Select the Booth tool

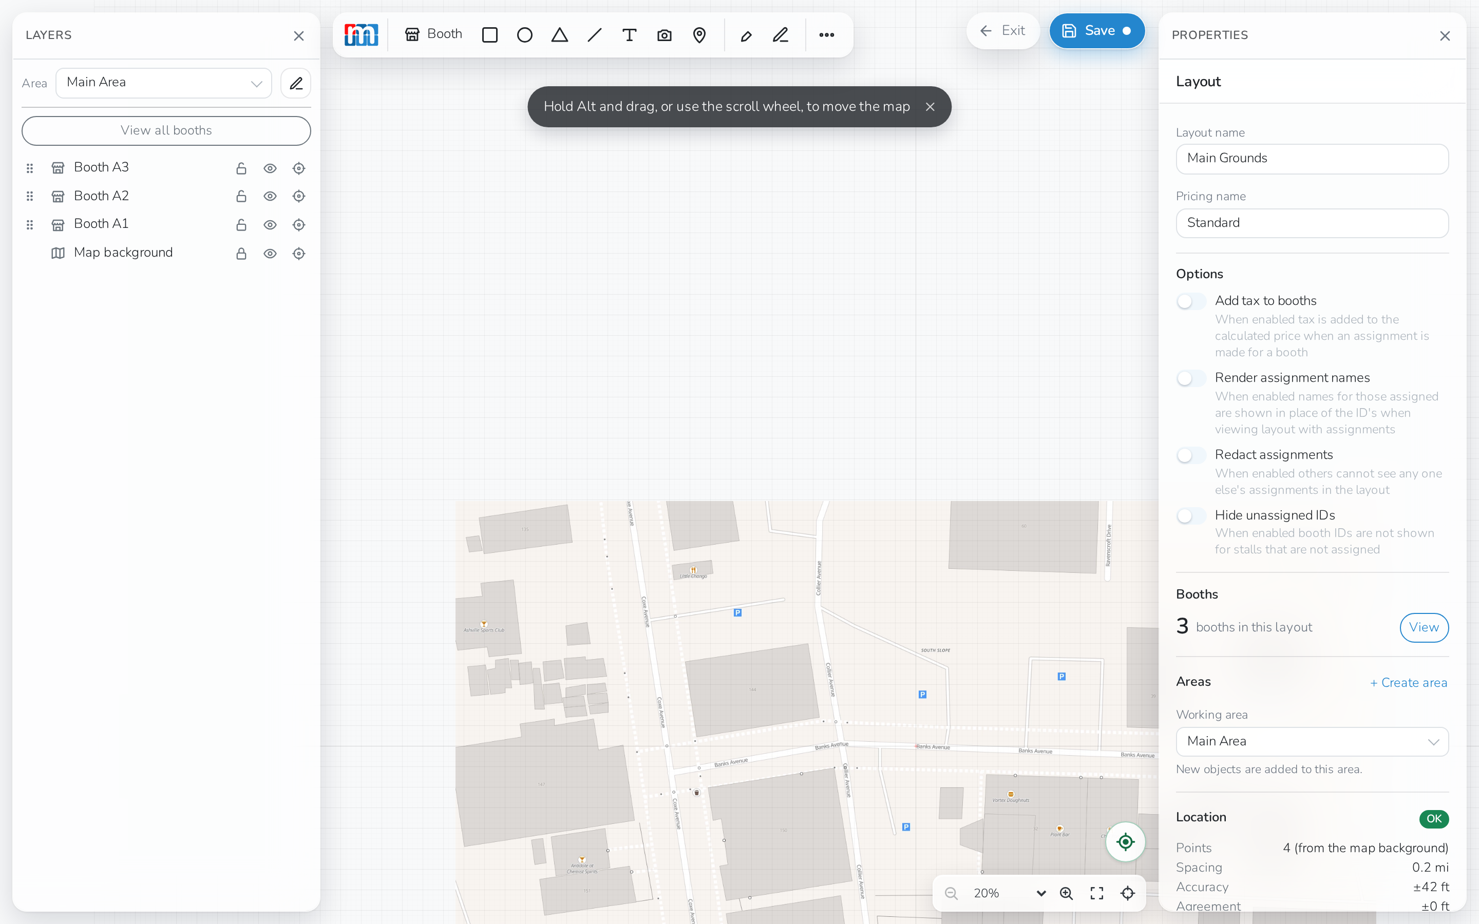pos(433,34)
